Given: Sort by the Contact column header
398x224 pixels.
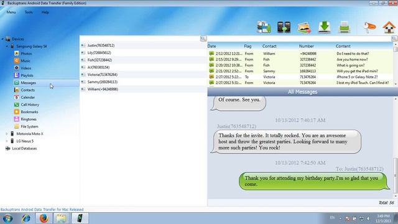Looking at the screenshot, I should click(x=269, y=46).
